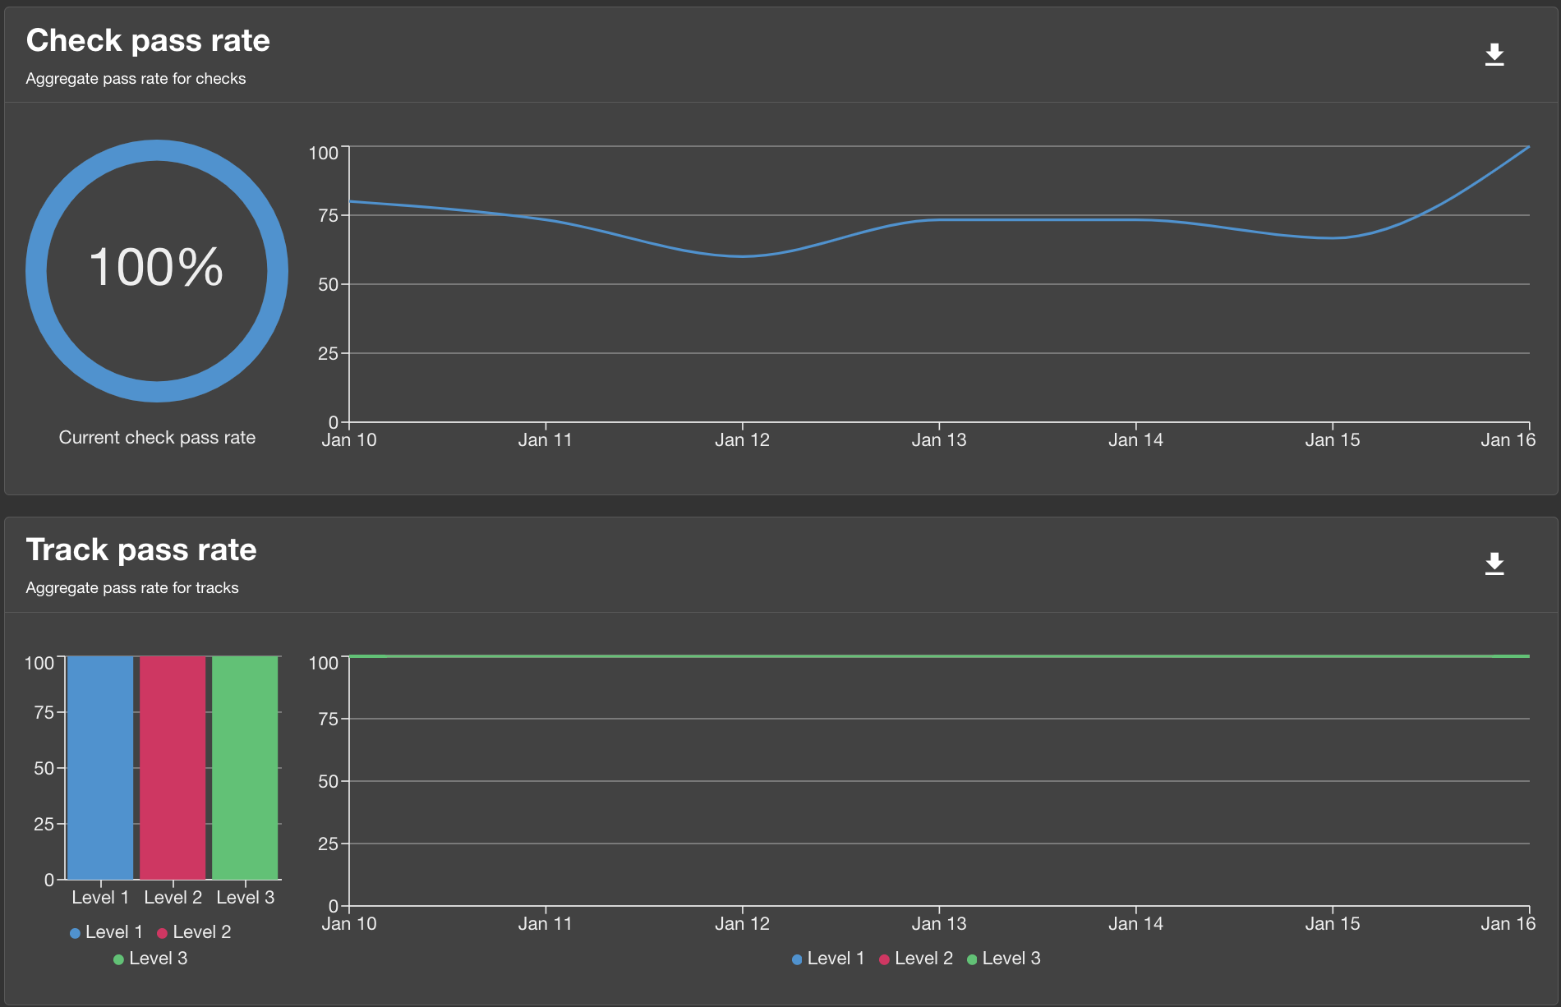Click 'Aggregate pass rate for checks' subtitle
This screenshot has height=1007, width=1561.
pyautogui.click(x=136, y=79)
